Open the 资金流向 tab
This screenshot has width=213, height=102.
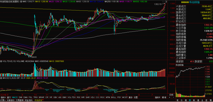pos(29,100)
